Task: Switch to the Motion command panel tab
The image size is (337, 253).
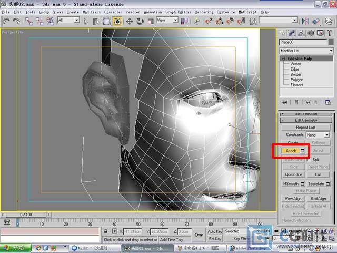Action: (311, 33)
